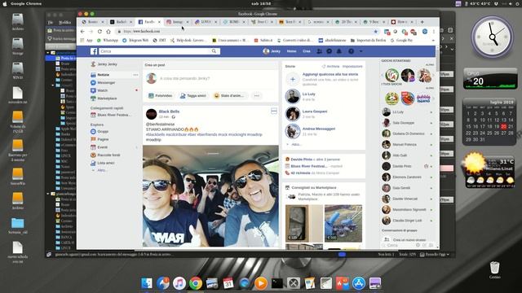Open the WhatsApp bookmark

pyautogui.click(x=108, y=40)
